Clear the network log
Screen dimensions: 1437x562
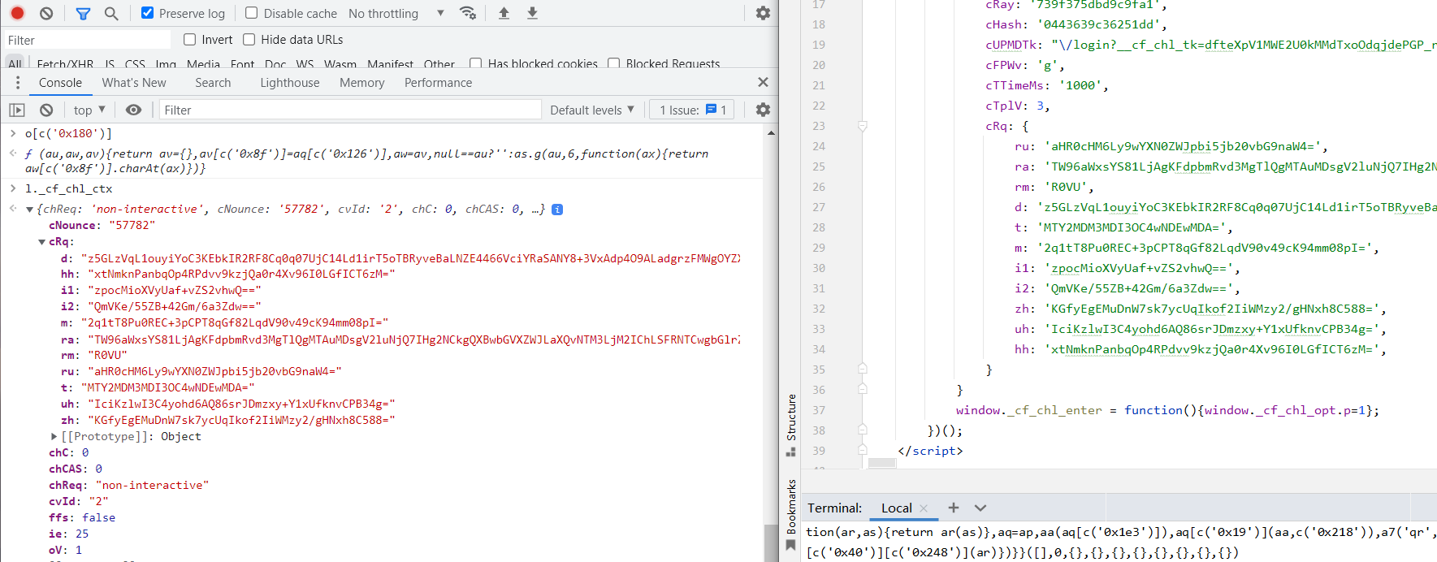(x=46, y=13)
